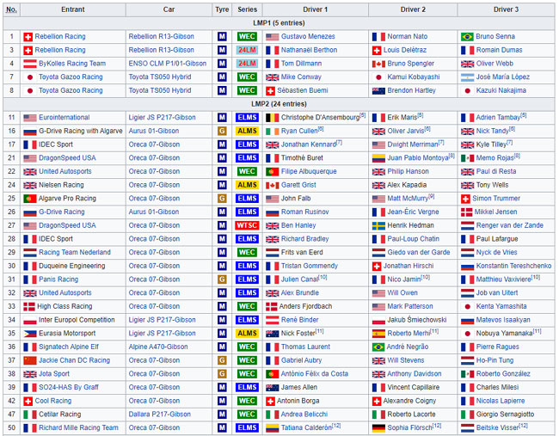Click the Swedish flag beside Henrik Hedman
The width and height of the screenshot is (559, 436).
[378, 225]
